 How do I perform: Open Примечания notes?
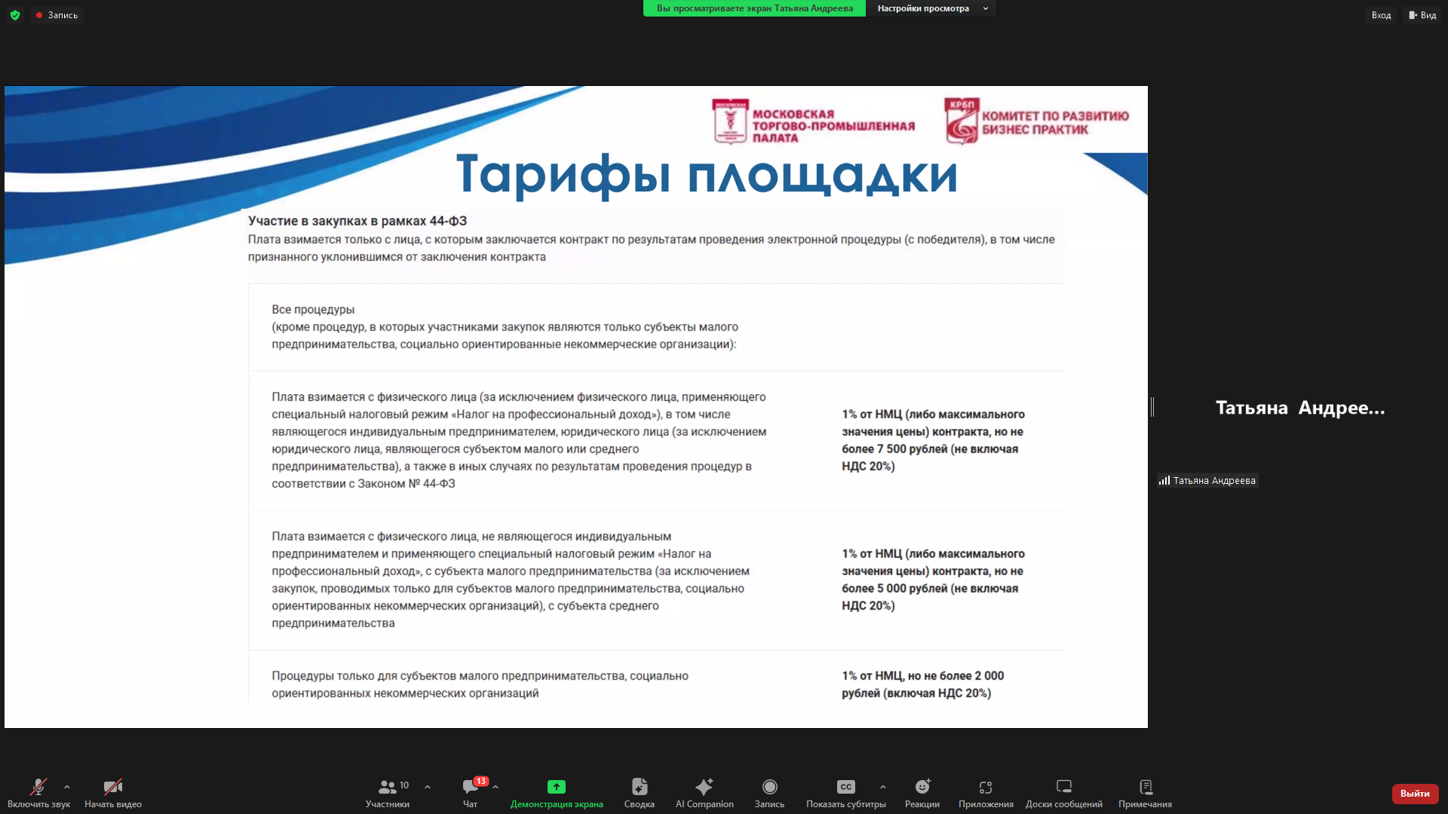[1145, 792]
